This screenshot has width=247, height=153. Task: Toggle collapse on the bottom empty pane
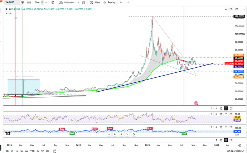pyautogui.click(x=226, y=140)
